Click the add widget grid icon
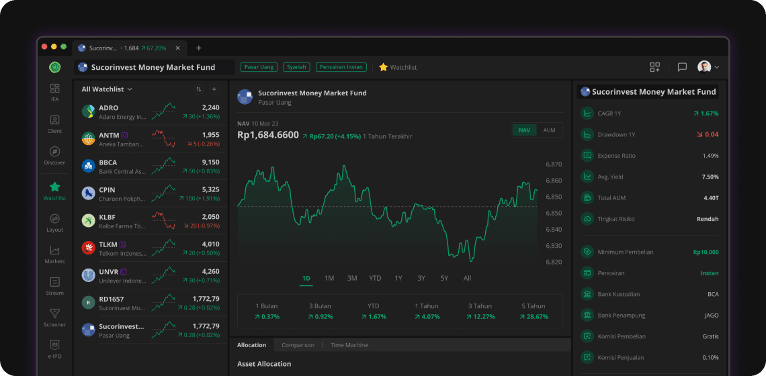The image size is (766, 376). point(654,67)
